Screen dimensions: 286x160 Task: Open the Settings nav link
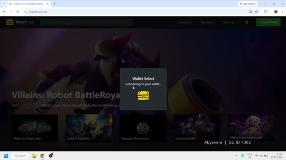tap(228, 23)
